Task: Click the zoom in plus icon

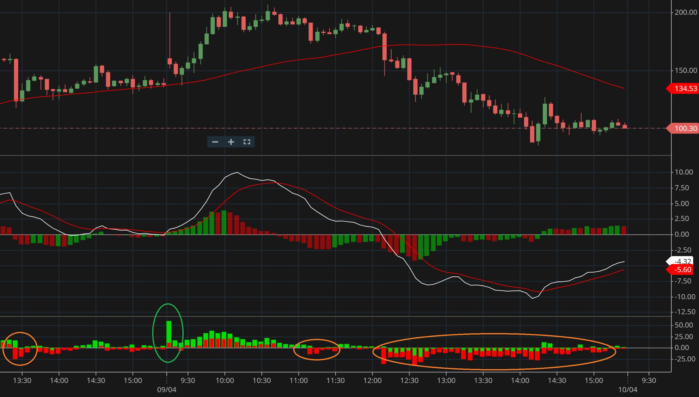Action: coord(231,142)
